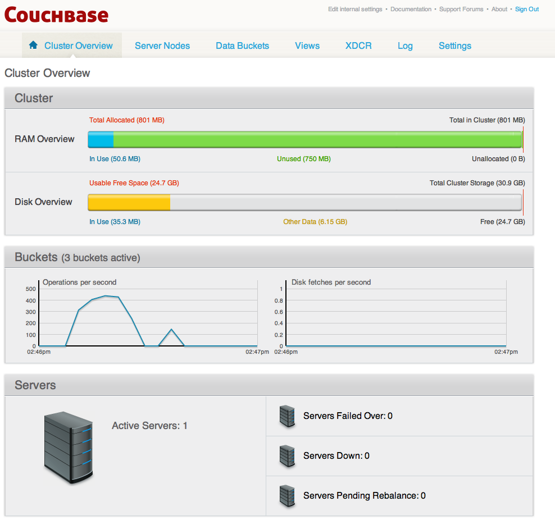555x529 pixels.
Task: Open the Documentation link
Action: [411, 9]
